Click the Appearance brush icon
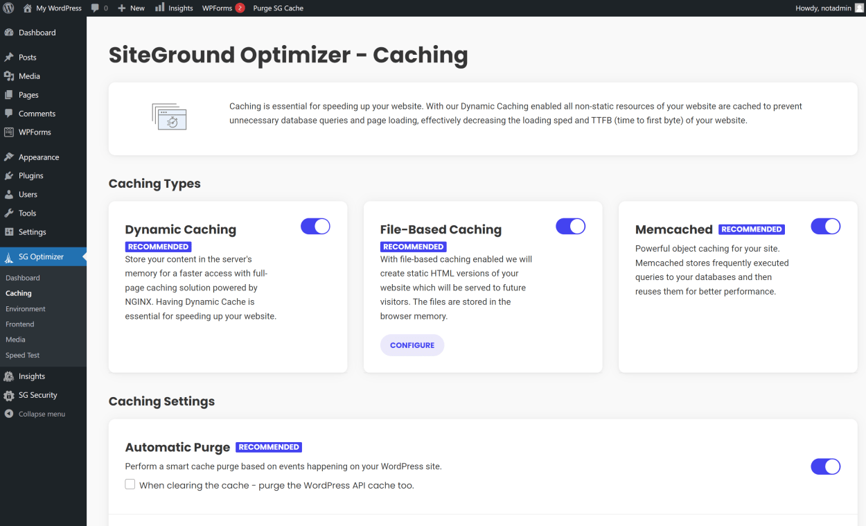 point(9,157)
